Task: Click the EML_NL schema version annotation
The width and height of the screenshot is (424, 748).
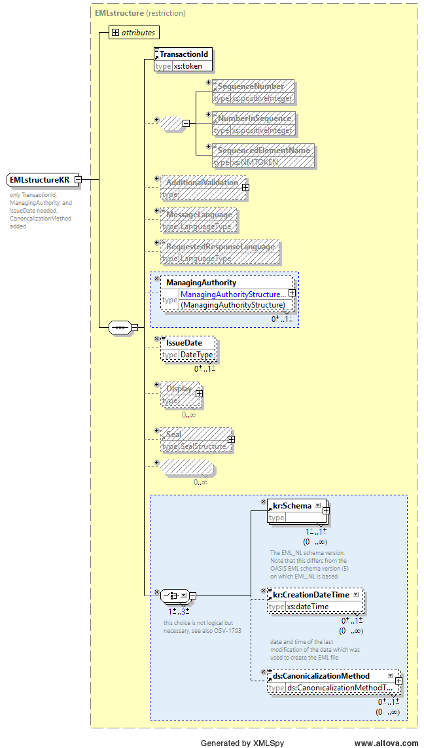Action: [x=310, y=564]
